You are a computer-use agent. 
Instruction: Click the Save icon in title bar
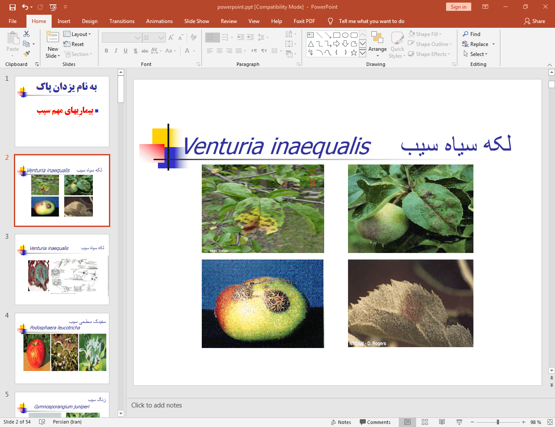tap(13, 7)
